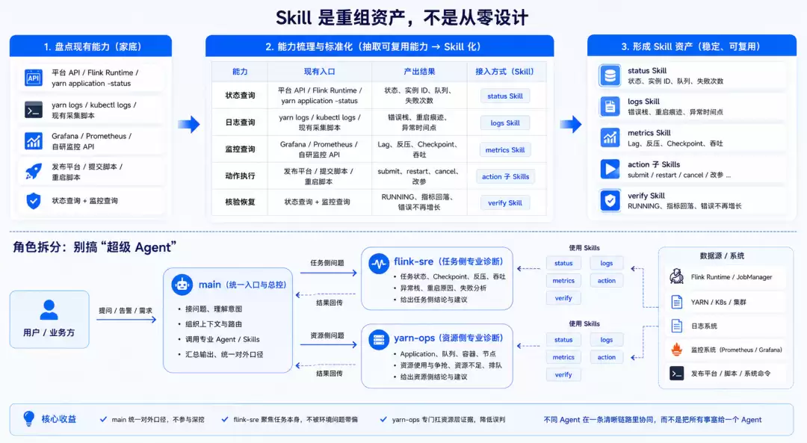Viewport: 807px width, 443px height.
Task: Click the '3. 形成 Skill 资产' header bar
Action: [x=692, y=46]
